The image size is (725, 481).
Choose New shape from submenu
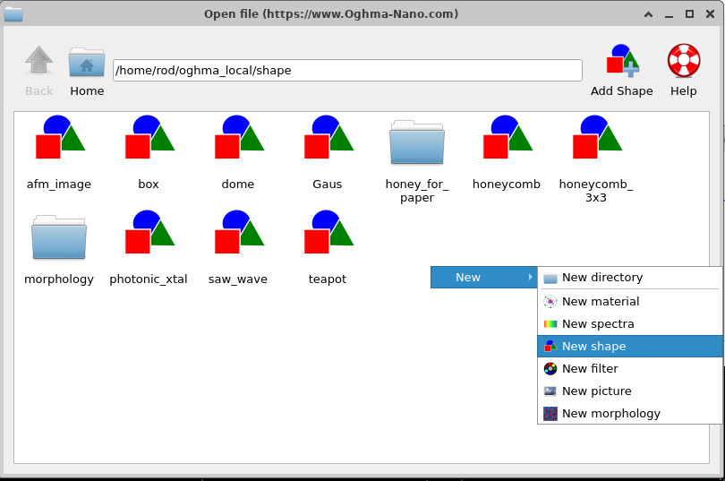coord(630,346)
